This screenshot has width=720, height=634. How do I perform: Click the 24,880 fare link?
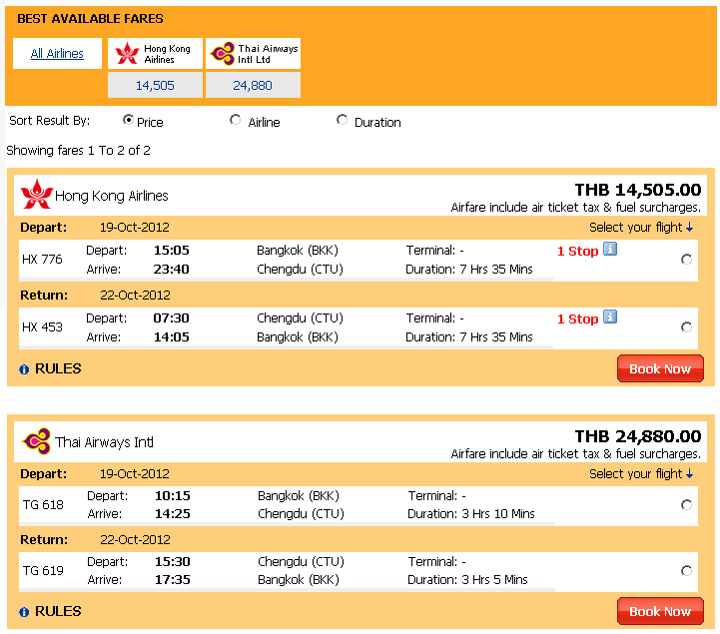point(253,86)
